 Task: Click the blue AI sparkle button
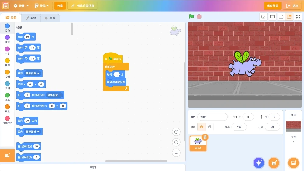click(259, 163)
